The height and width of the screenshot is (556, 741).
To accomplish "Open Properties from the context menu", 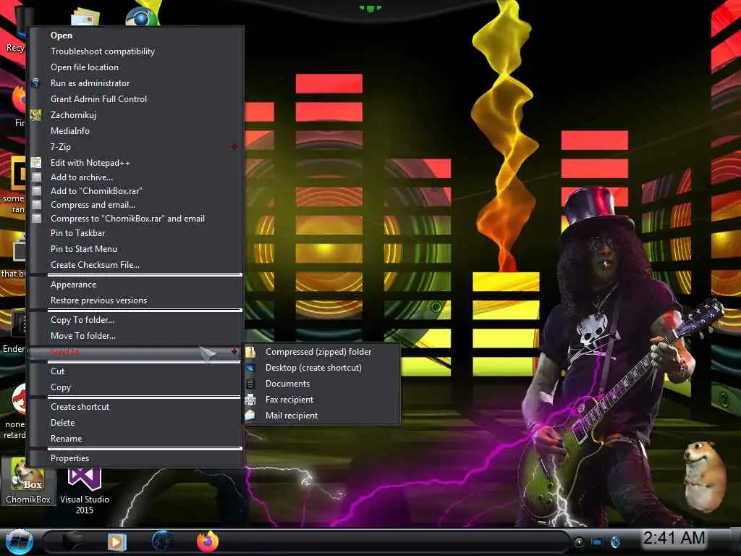I will [135, 458].
